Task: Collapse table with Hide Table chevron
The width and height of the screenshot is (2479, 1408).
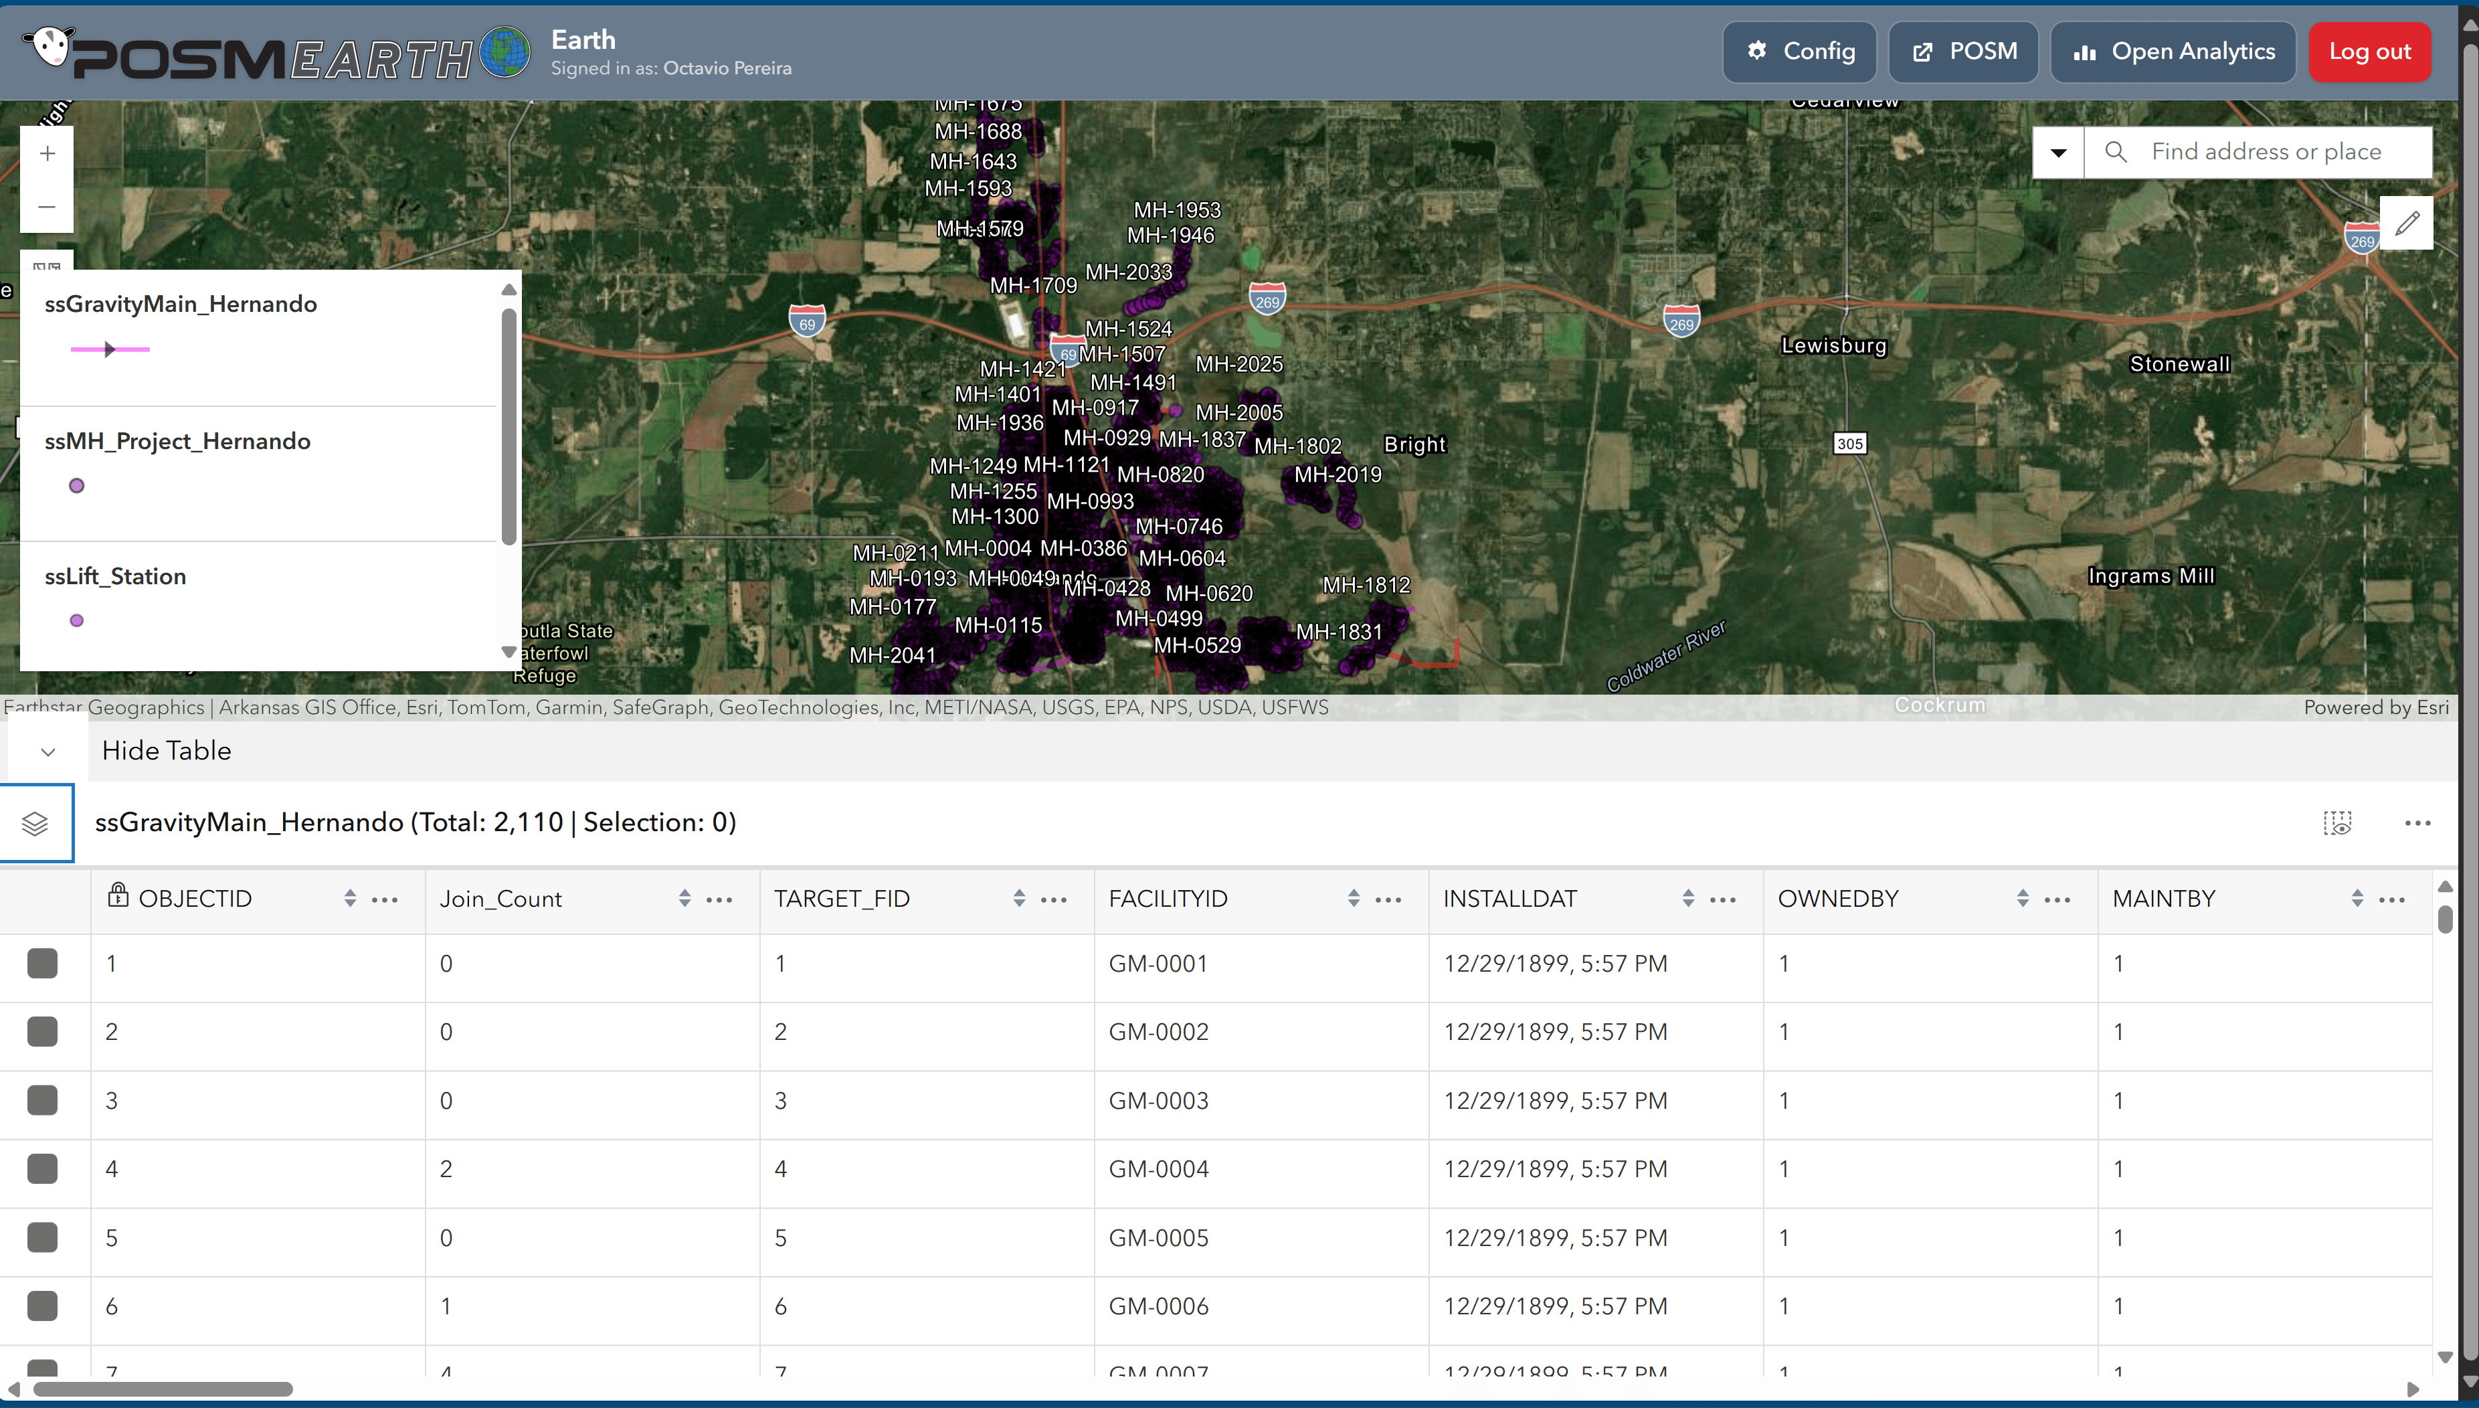Action: click(48, 752)
